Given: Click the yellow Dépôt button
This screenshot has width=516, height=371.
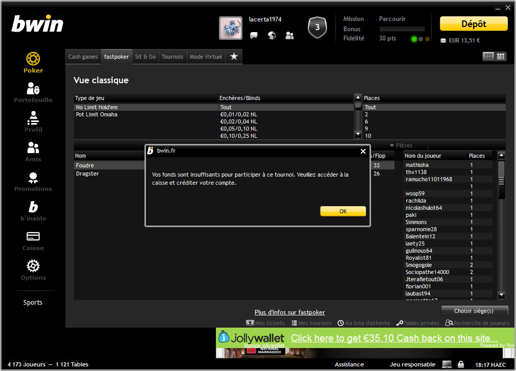Looking at the screenshot, I should tap(474, 24).
